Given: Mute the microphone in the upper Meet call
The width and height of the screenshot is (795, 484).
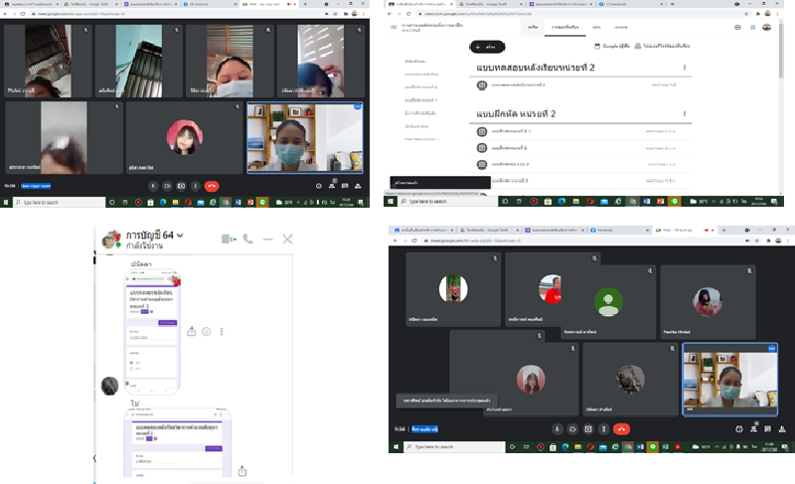Looking at the screenshot, I should (152, 186).
